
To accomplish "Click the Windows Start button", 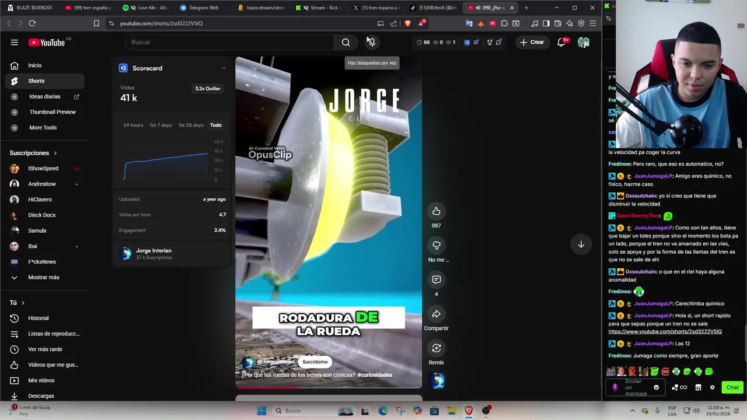I will (261, 411).
